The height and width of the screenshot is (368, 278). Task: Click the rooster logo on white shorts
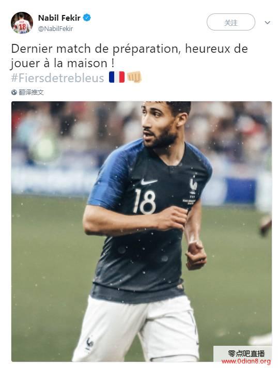click(89, 344)
